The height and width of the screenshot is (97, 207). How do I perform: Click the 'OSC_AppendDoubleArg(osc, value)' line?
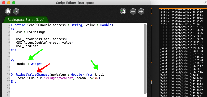tap(45, 43)
